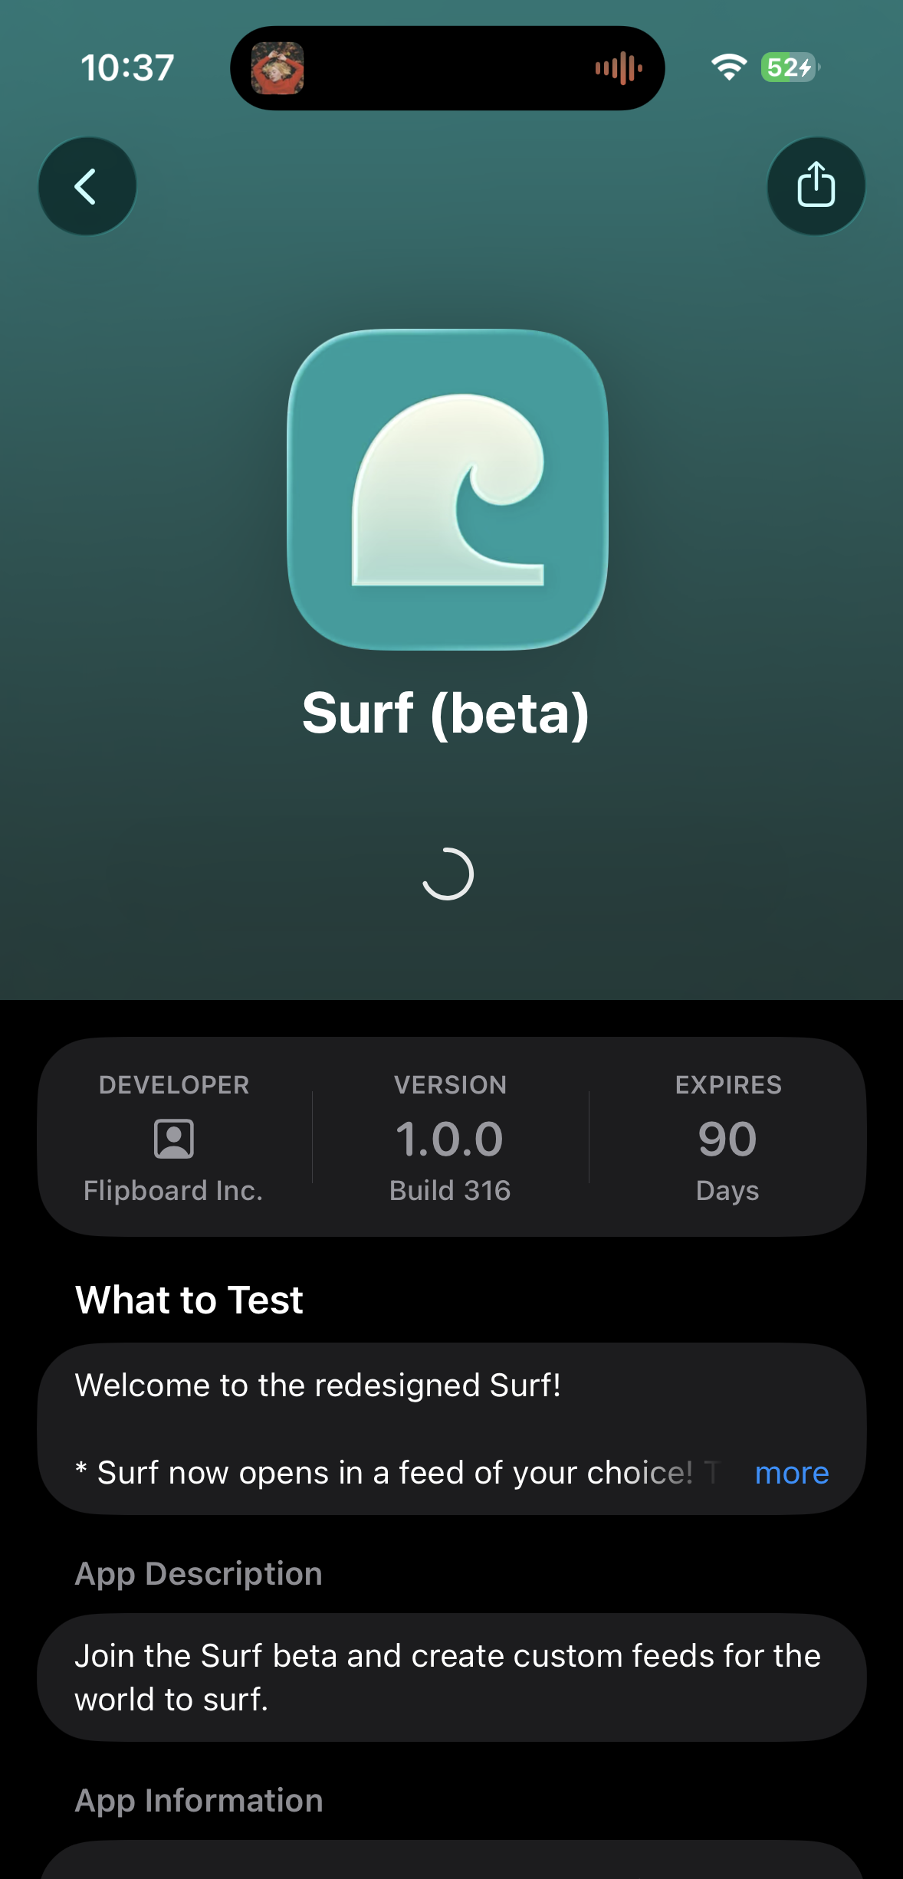The width and height of the screenshot is (903, 1879).
Task: Tap the Surf (beta) title
Action: (x=445, y=713)
